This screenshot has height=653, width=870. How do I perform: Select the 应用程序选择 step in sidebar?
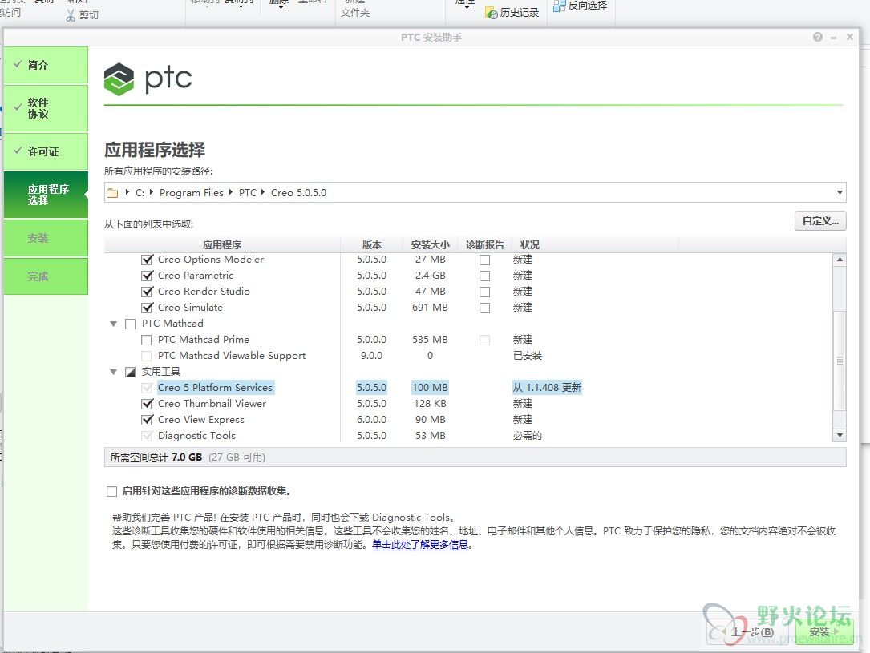[x=46, y=195]
